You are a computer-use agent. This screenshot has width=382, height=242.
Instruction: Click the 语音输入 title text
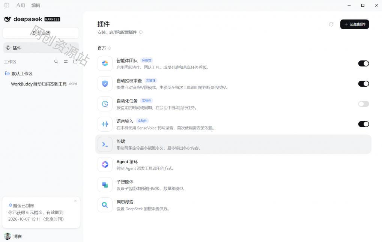(x=125, y=121)
